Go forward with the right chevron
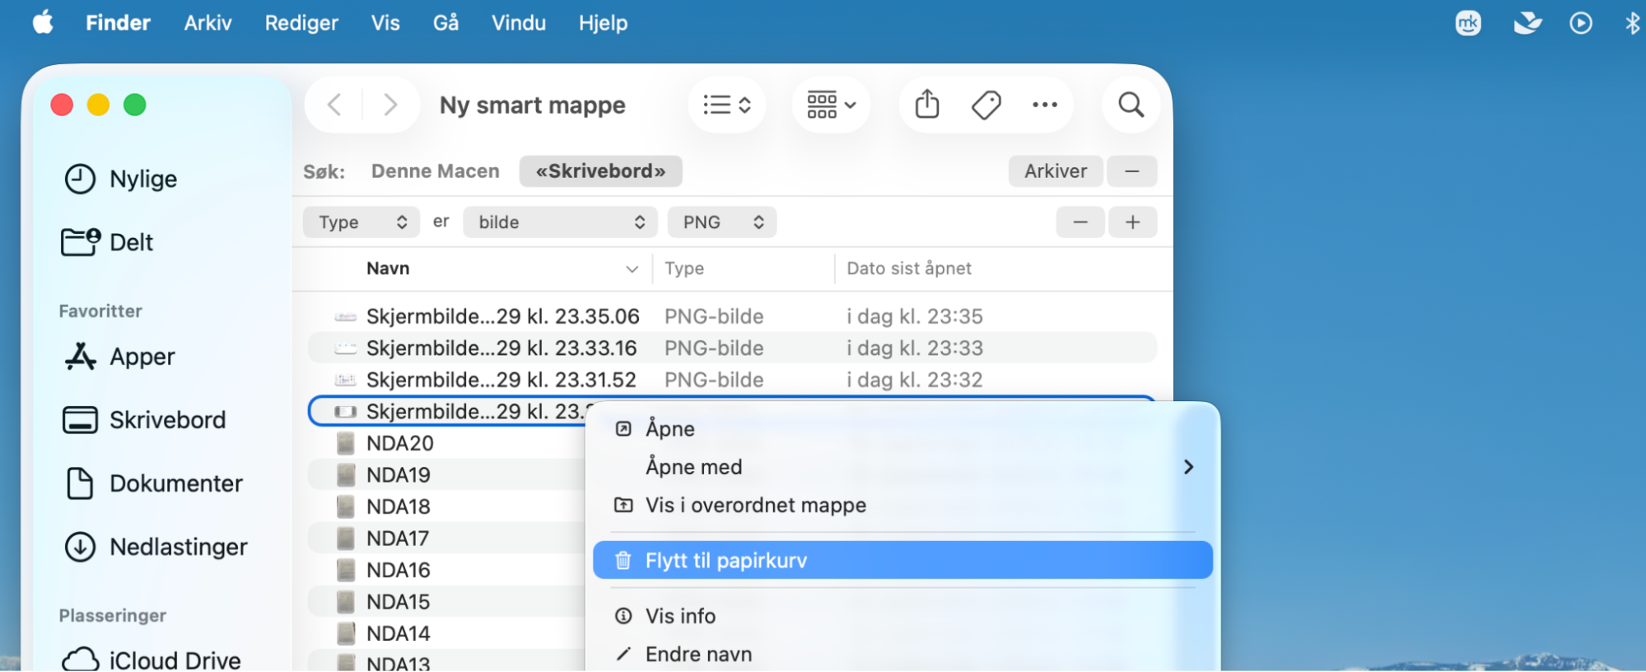This screenshot has width=1646, height=672. click(390, 105)
